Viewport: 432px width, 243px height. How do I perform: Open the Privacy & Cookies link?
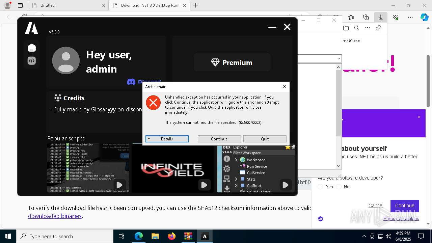click(x=401, y=218)
